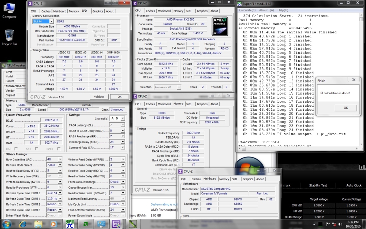Viewport: 366px width, 229px height.
Task: Open About...(A) menu in Super PI
Action: pyautogui.click(x=266, y=10)
